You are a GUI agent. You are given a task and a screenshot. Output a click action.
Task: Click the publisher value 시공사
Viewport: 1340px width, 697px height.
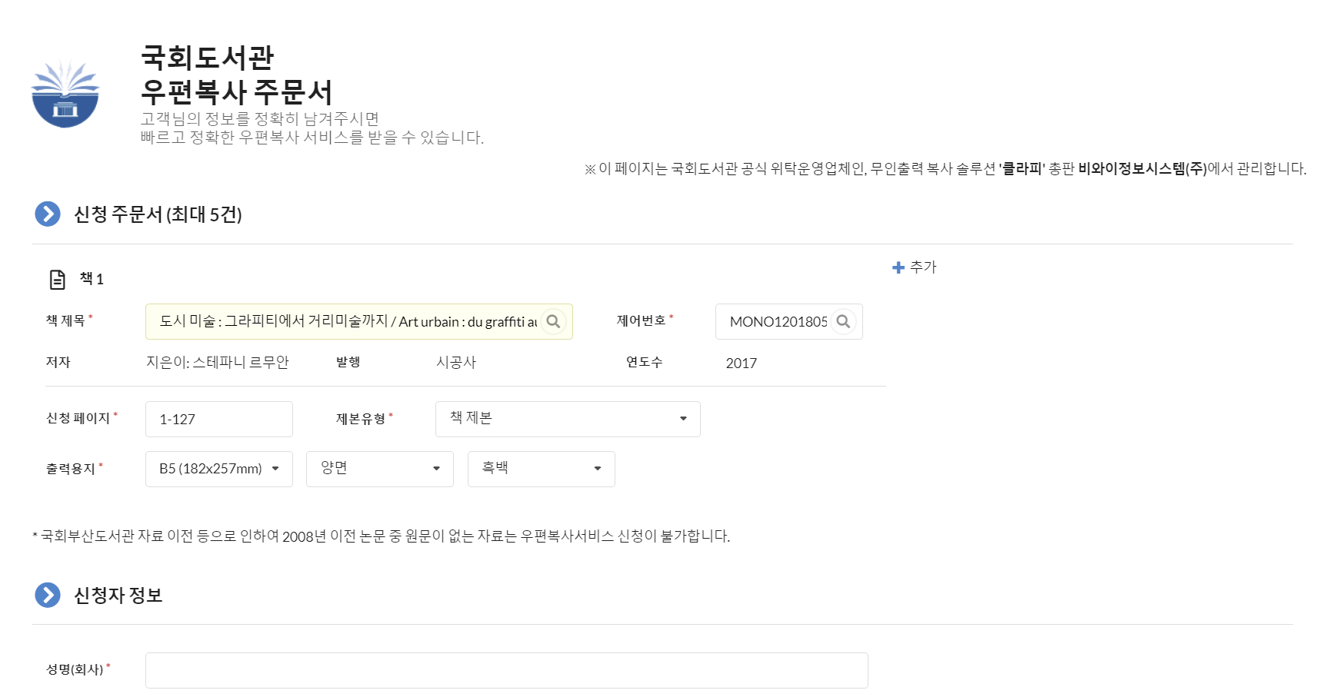pos(456,362)
